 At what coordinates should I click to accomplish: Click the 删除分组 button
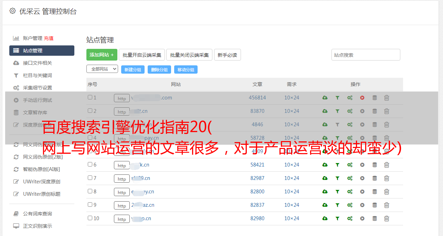pos(159,69)
